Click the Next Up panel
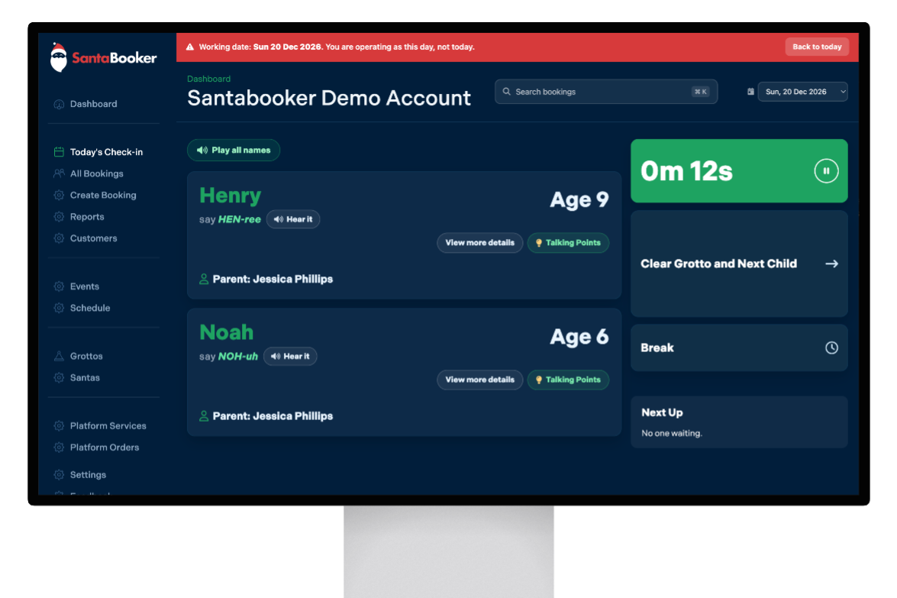Image resolution: width=897 pixels, height=598 pixels. pos(739,422)
